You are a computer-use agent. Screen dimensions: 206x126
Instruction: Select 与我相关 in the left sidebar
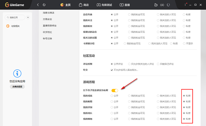tap(13, 26)
